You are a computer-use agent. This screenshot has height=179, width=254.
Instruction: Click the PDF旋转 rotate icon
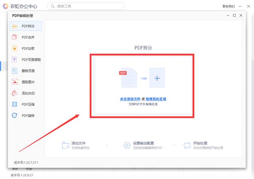15,115
